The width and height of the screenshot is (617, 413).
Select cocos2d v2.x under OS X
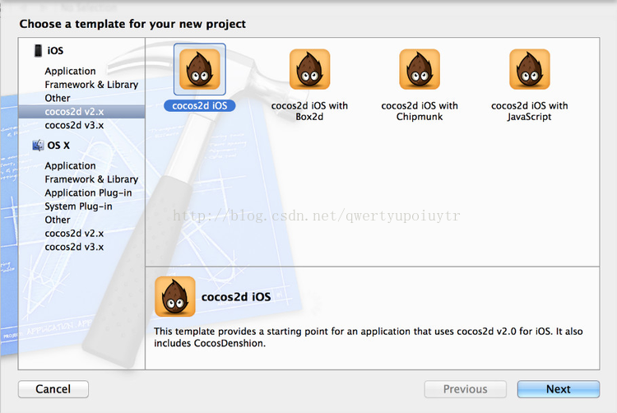click(74, 234)
